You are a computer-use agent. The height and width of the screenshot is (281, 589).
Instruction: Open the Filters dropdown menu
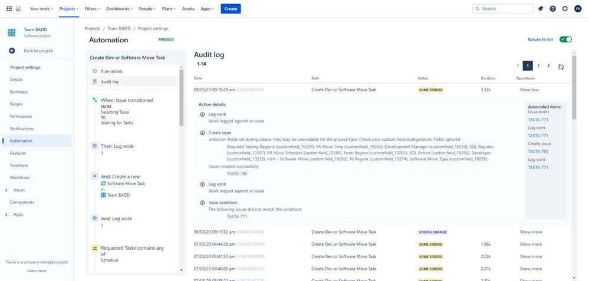93,9
